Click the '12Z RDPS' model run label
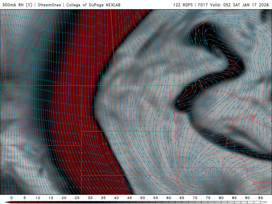The image size is (272, 204). (183, 5)
